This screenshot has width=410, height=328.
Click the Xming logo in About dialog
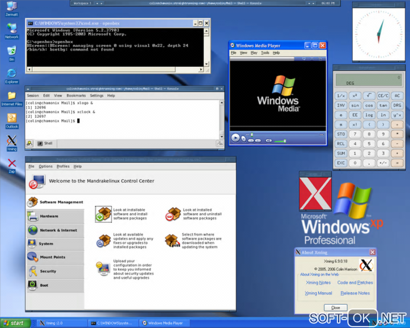pos(366,265)
